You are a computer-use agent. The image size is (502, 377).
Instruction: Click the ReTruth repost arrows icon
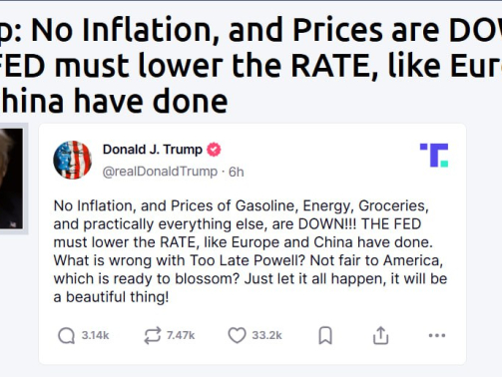coord(153,335)
